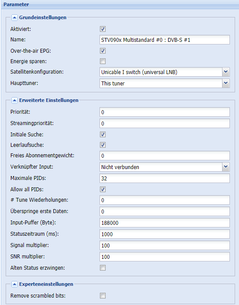Viewport: 239px width, 305px height.
Task: Open the Haupttuner dropdown arrow
Action: point(226,84)
